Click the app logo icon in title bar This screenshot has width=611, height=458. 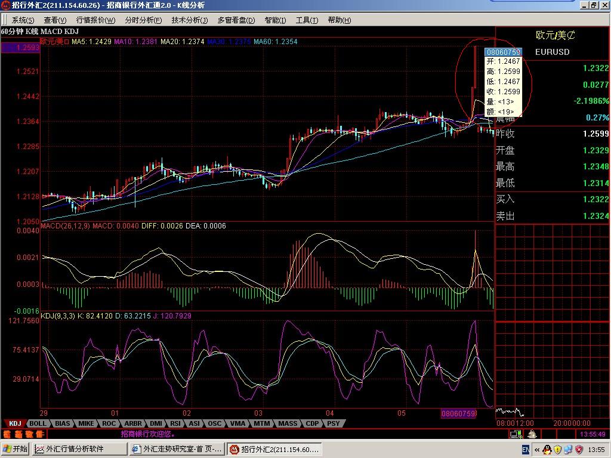(5, 5)
